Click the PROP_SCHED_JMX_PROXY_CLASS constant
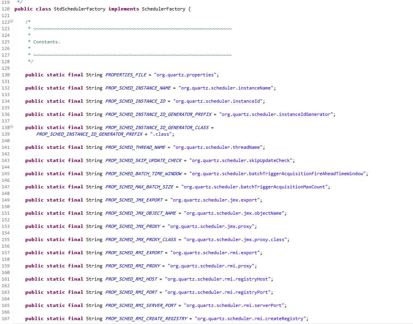Viewport: 413px width, 324px height. point(140,240)
